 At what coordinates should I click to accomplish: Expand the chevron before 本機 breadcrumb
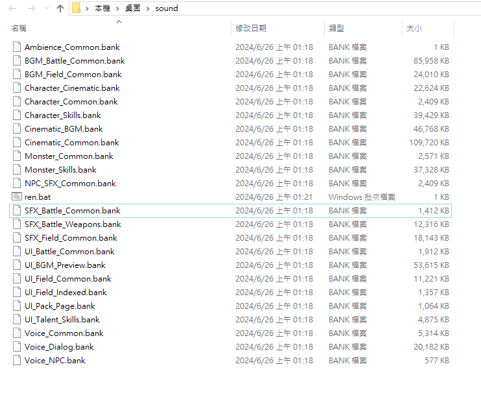pos(87,8)
